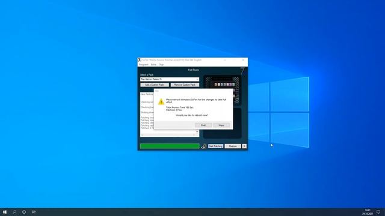Click the log box horizontal scrollbar

[x=168, y=135]
